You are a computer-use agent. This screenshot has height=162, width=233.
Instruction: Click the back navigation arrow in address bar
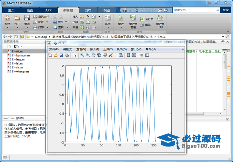[x=5, y=37]
